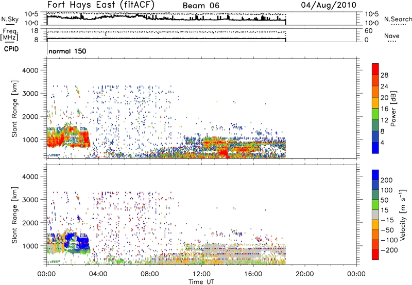Click the blue bottom of Power colorbar
Viewport: 412px width, 285px height.
pos(375,148)
